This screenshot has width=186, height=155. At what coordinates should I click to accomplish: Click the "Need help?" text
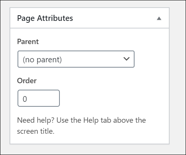[x=36, y=120]
